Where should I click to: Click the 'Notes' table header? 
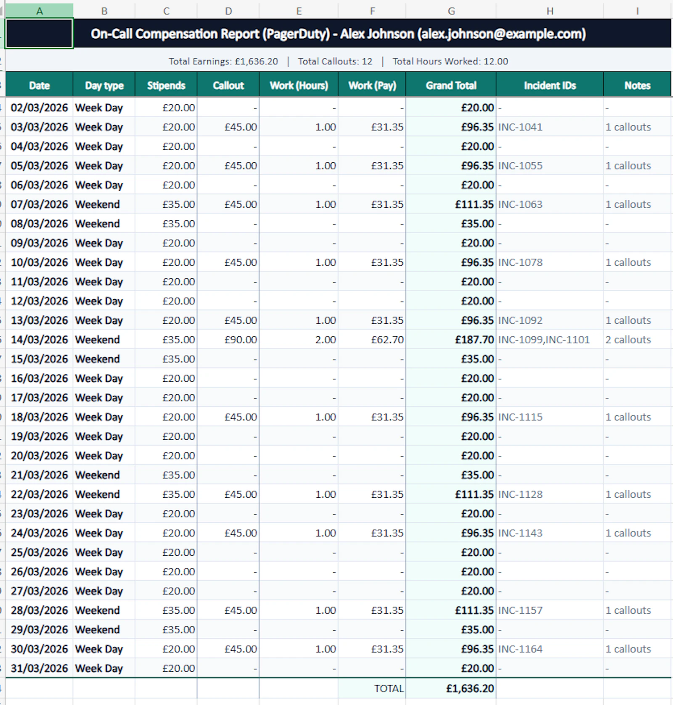[637, 85]
